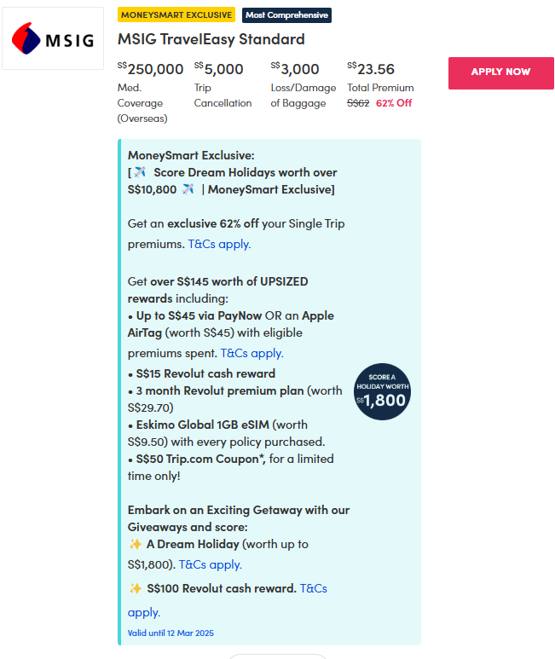555x659 pixels.
Task: Click the S$5,000 trip cancellation amount
Action: (219, 69)
